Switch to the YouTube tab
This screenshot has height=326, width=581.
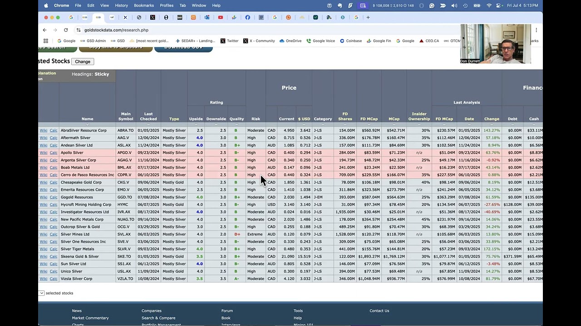221,17
